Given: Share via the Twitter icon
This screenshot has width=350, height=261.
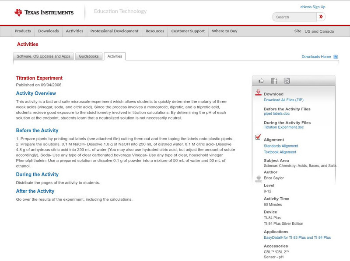Looking at the screenshot, I should [287, 81].
